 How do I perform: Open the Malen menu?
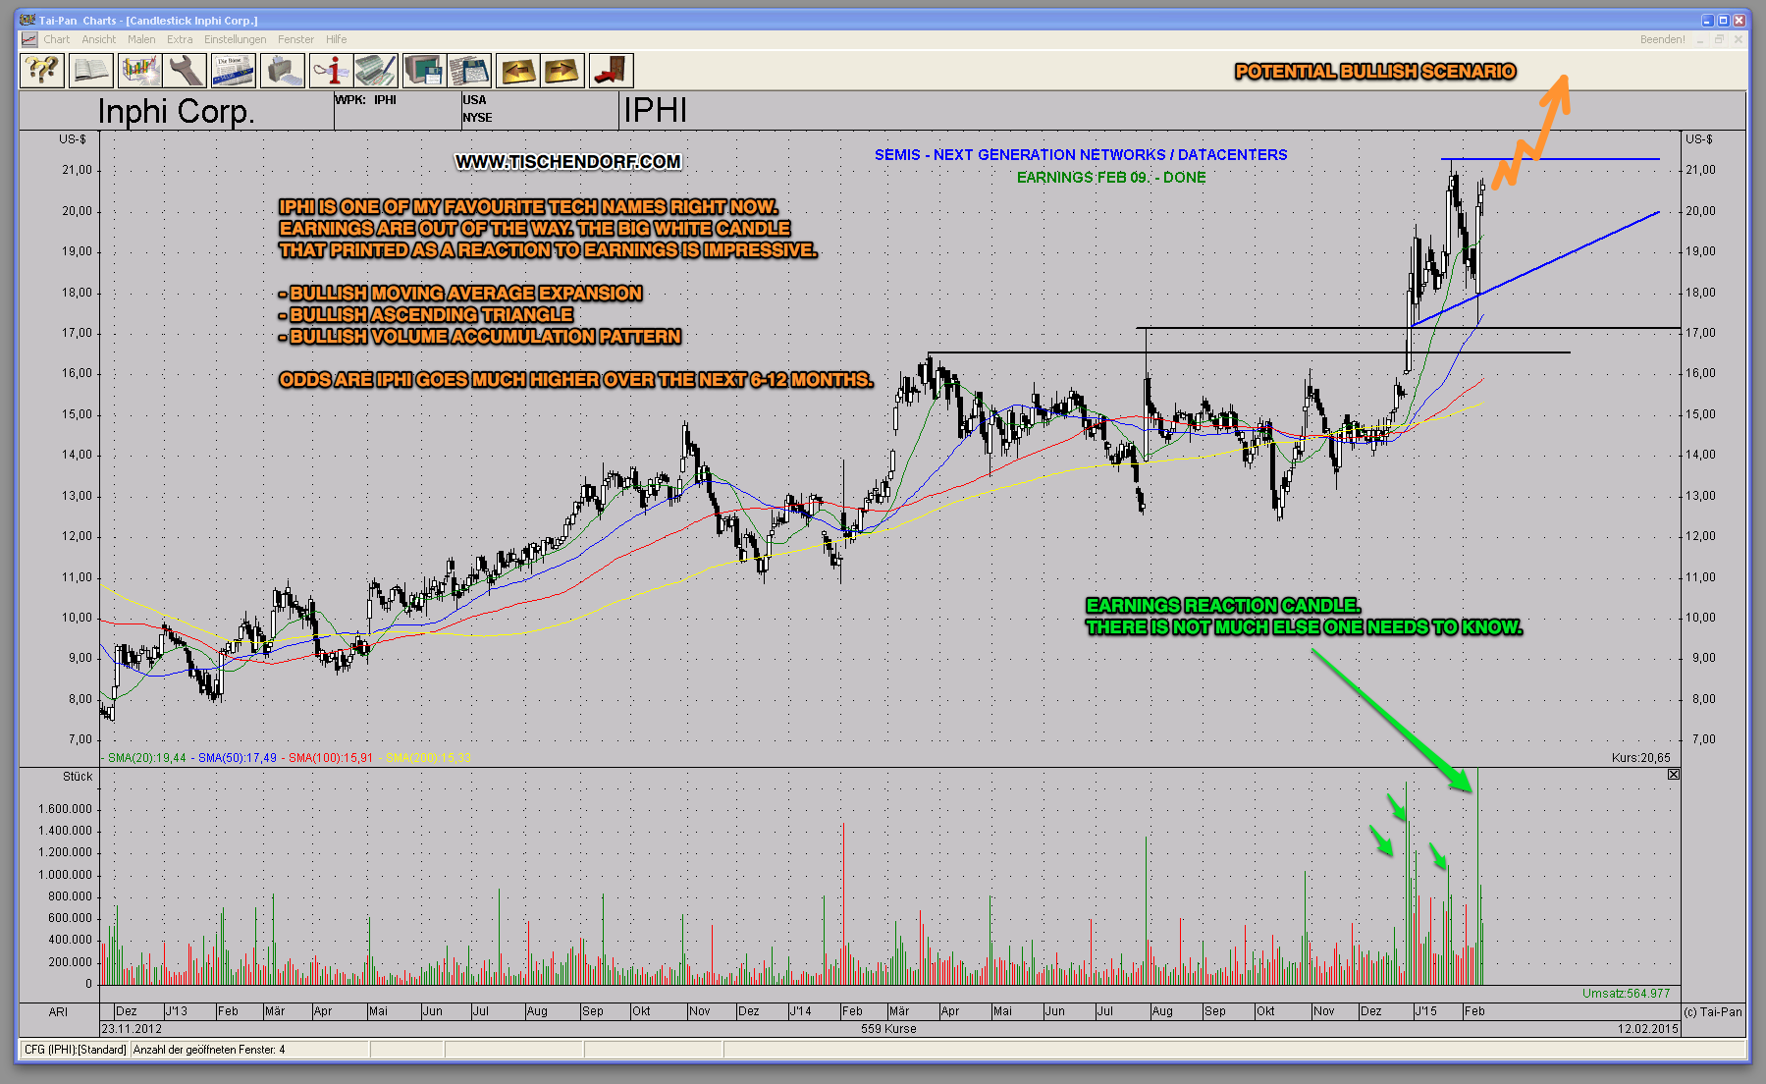(141, 39)
